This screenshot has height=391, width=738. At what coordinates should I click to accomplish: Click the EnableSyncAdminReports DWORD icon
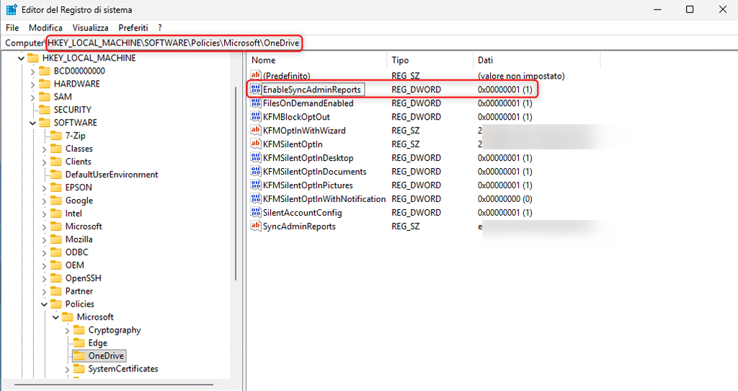click(256, 89)
